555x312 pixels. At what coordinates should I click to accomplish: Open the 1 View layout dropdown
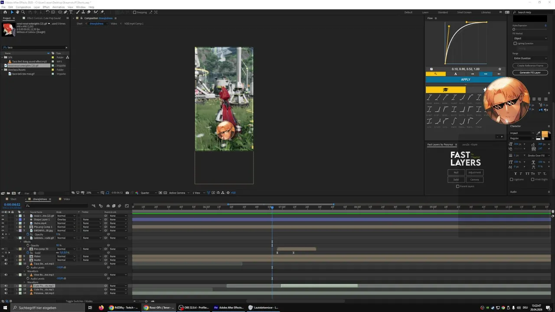coord(198,192)
